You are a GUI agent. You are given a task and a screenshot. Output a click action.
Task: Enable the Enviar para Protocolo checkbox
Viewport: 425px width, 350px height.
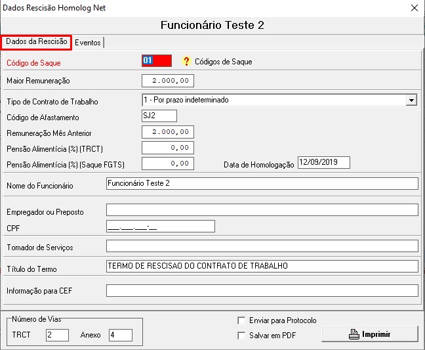point(241,320)
